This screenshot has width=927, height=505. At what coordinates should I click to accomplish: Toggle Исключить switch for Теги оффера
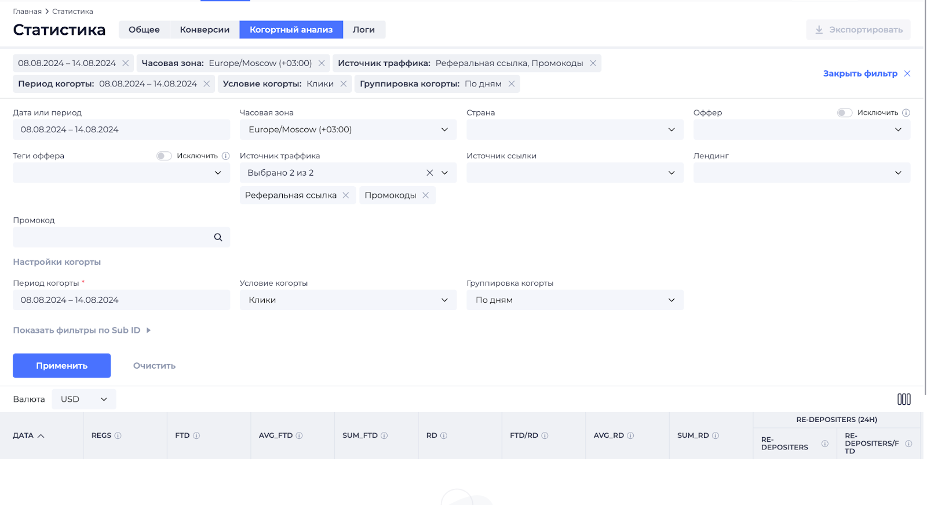click(x=164, y=156)
